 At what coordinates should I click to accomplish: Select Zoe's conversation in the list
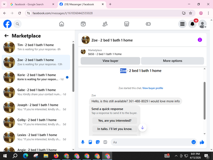coord(36,62)
